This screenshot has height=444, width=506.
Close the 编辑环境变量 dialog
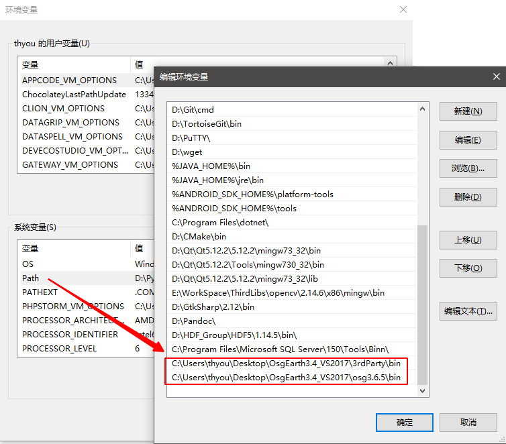point(495,76)
